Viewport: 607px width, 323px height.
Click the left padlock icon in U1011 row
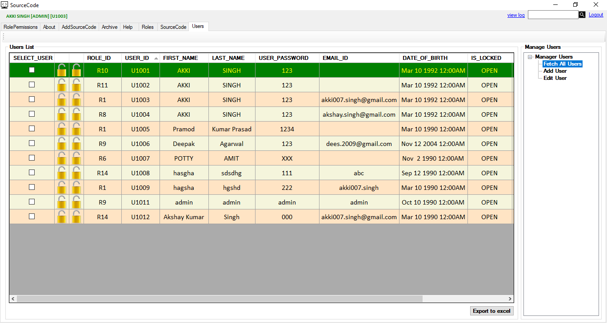click(x=62, y=202)
